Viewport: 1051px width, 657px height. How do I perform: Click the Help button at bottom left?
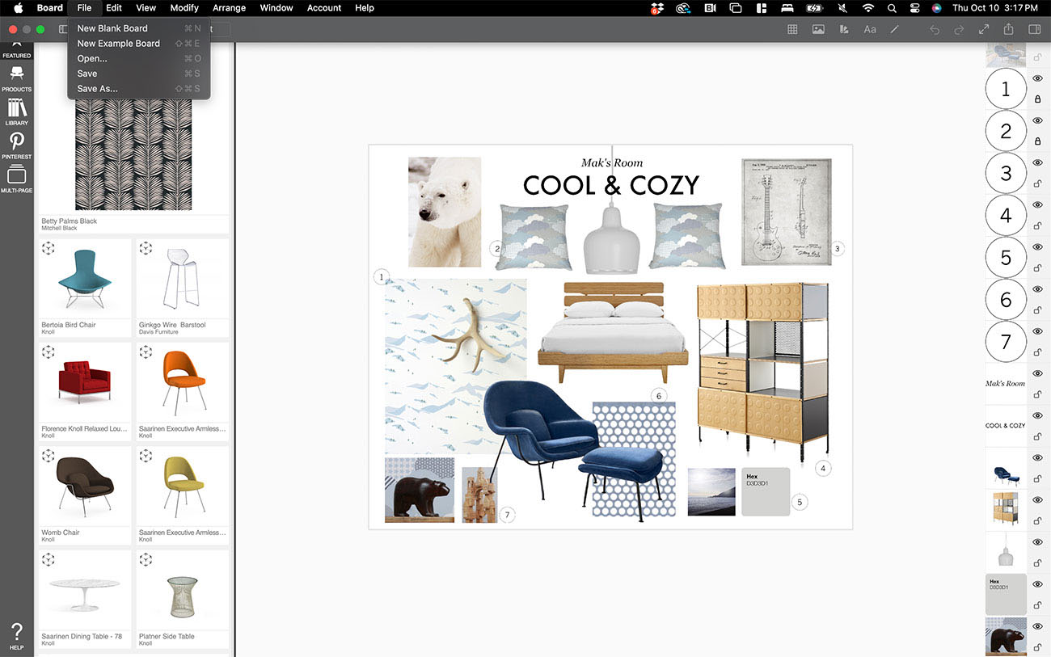(16, 636)
